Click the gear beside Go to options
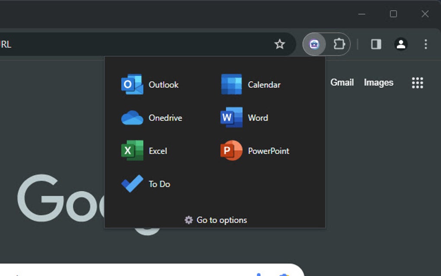The image size is (441, 276). [x=189, y=220]
